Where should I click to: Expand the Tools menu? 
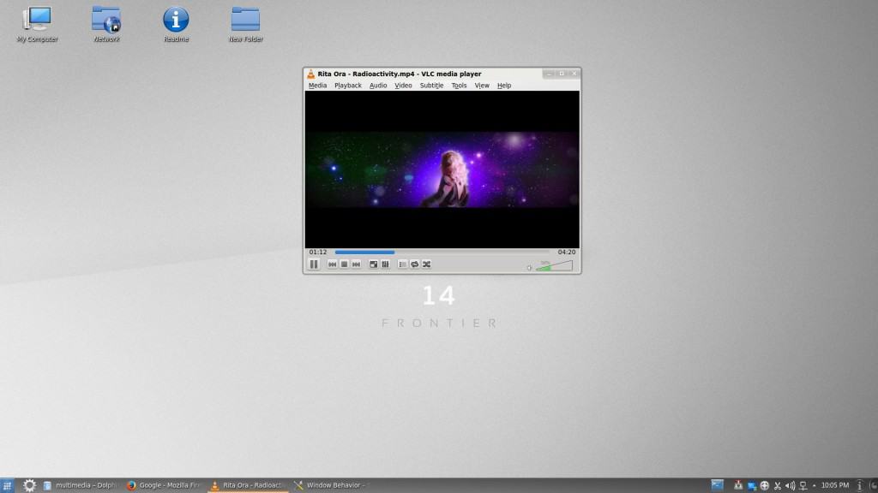coord(459,86)
